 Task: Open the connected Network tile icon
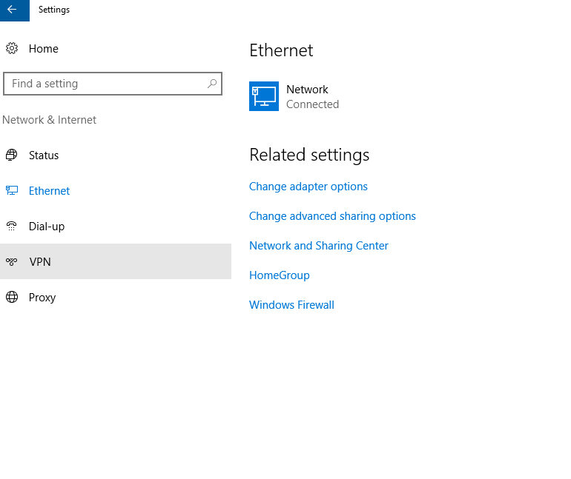point(264,96)
